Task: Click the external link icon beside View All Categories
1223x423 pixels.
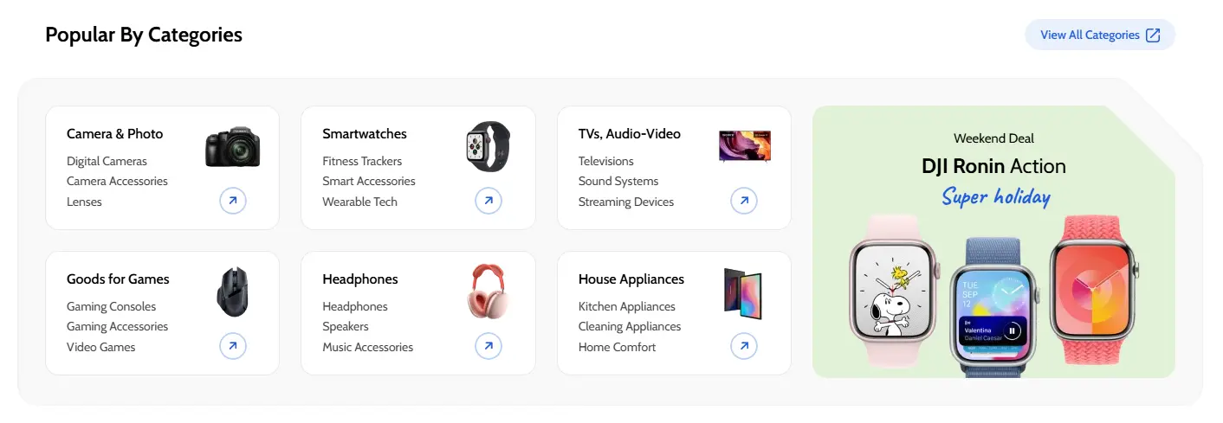Action: tap(1153, 35)
